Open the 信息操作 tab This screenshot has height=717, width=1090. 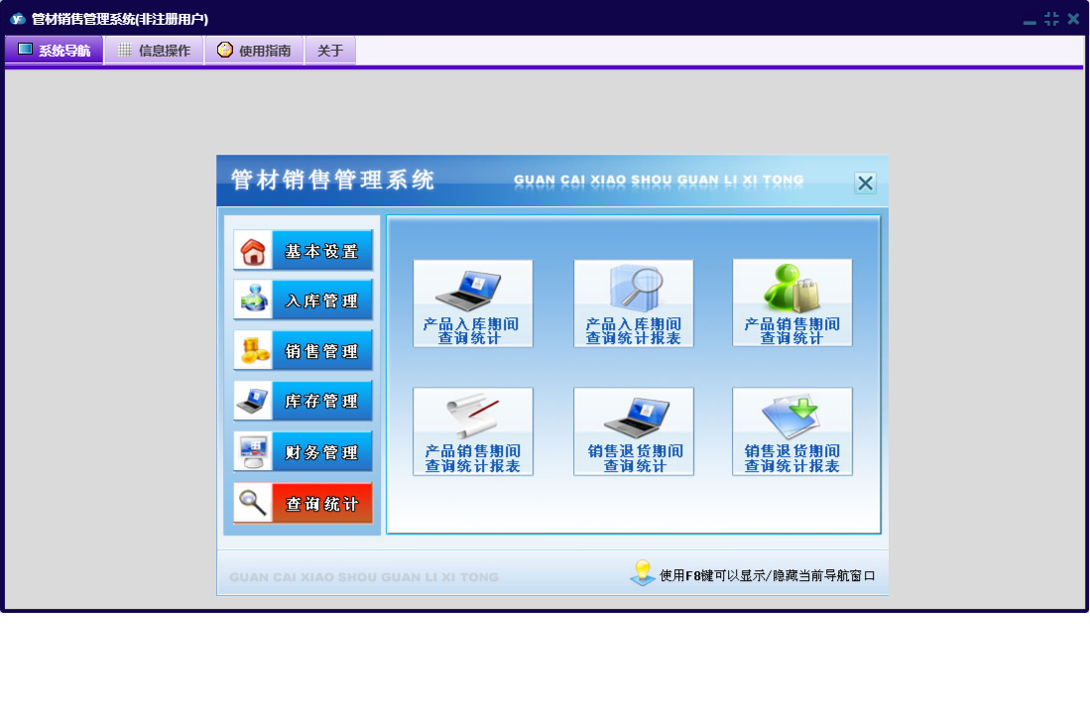[x=154, y=51]
